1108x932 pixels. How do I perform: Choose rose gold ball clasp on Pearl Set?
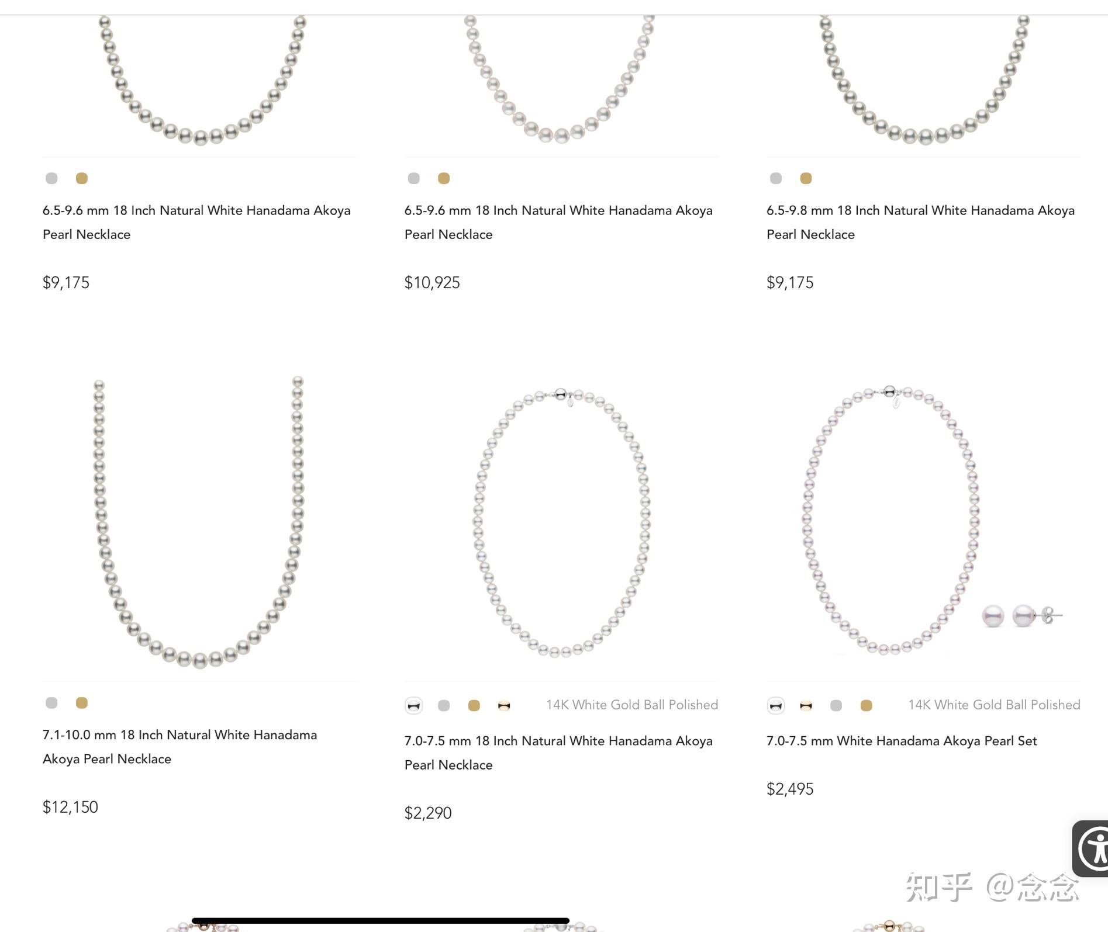(806, 706)
